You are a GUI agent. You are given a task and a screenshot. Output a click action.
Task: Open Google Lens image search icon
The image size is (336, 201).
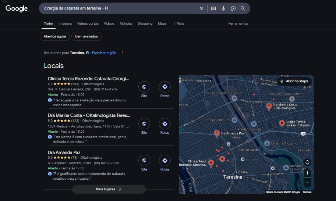233,8
